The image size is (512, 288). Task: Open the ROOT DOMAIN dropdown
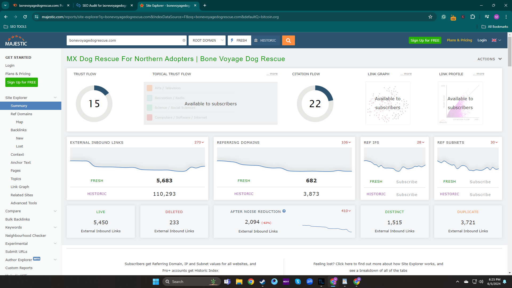point(207,41)
